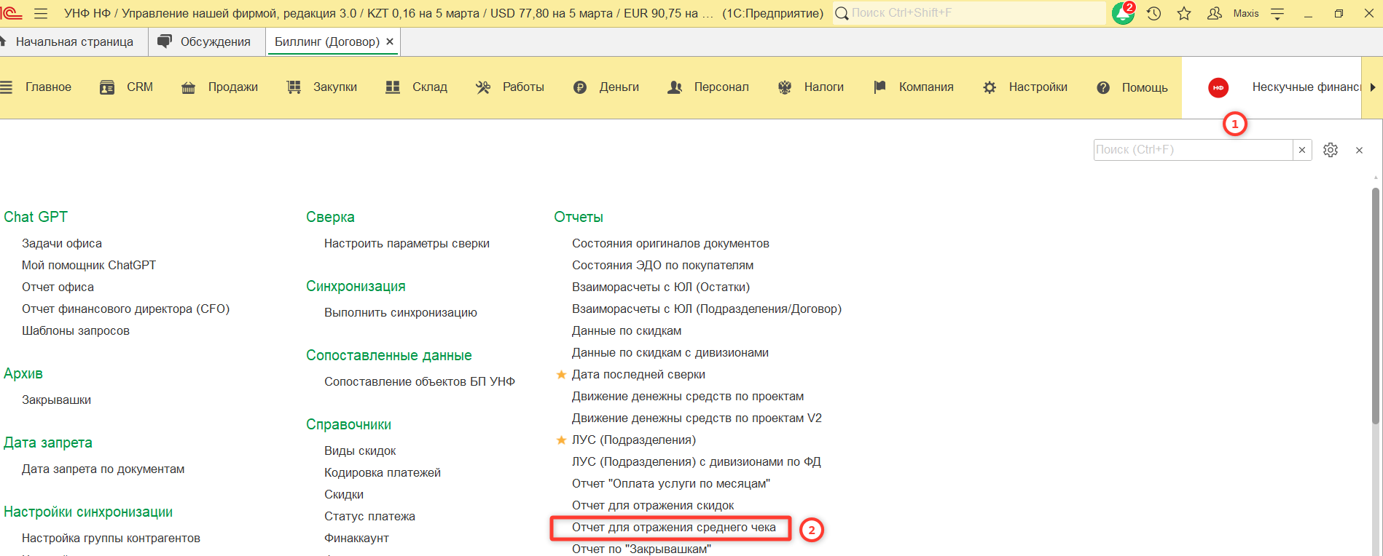Open the gear settings next to search
This screenshot has width=1383, height=556.
pyautogui.click(x=1331, y=150)
